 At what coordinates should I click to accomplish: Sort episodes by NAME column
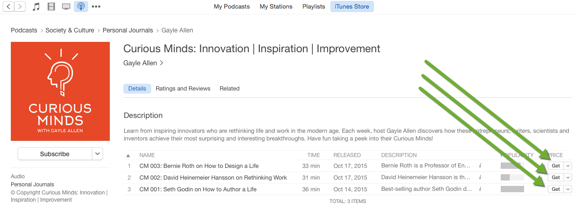coord(147,155)
